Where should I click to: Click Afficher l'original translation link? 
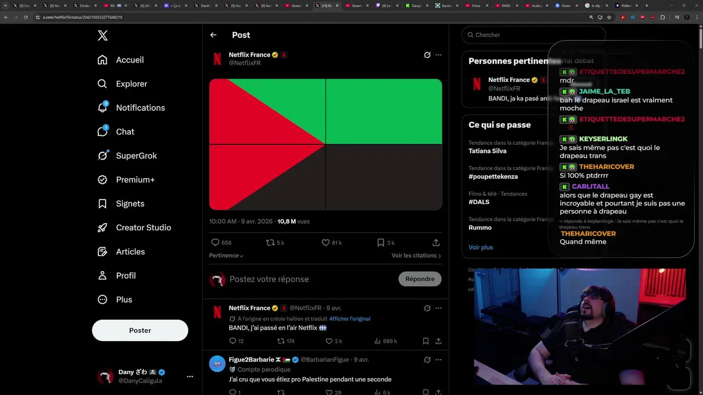(x=350, y=319)
